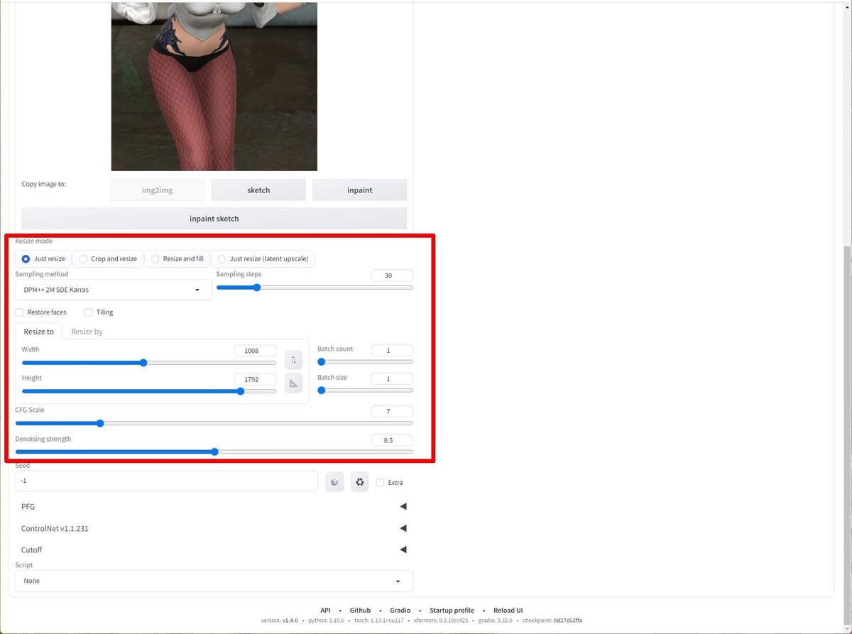Click Reload UI link
Screen dimensions: 852x634
coord(508,611)
